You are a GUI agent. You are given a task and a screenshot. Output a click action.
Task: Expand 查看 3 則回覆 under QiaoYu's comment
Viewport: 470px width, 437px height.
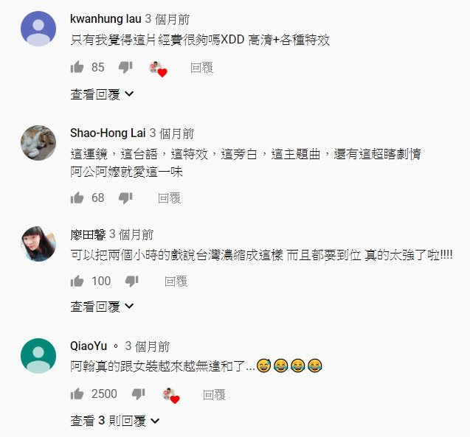coord(115,421)
